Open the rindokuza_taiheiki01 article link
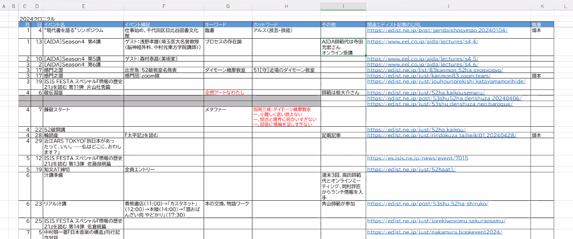The height and width of the screenshot is (239, 573). [x=441, y=135]
